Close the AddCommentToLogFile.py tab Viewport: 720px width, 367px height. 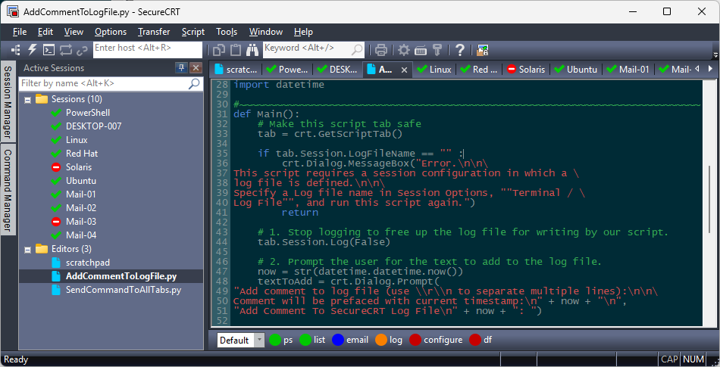[x=404, y=70]
